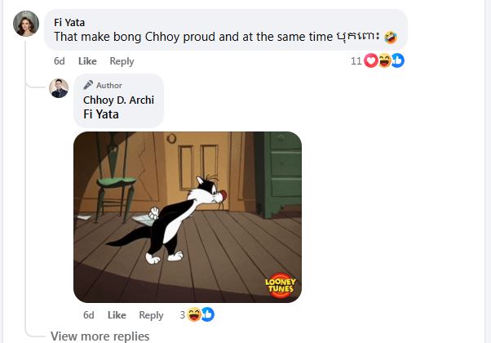Image resolution: width=491 pixels, height=343 pixels.
Task: Like Chhoy D. Archi's GIF reply
Action: [117, 315]
